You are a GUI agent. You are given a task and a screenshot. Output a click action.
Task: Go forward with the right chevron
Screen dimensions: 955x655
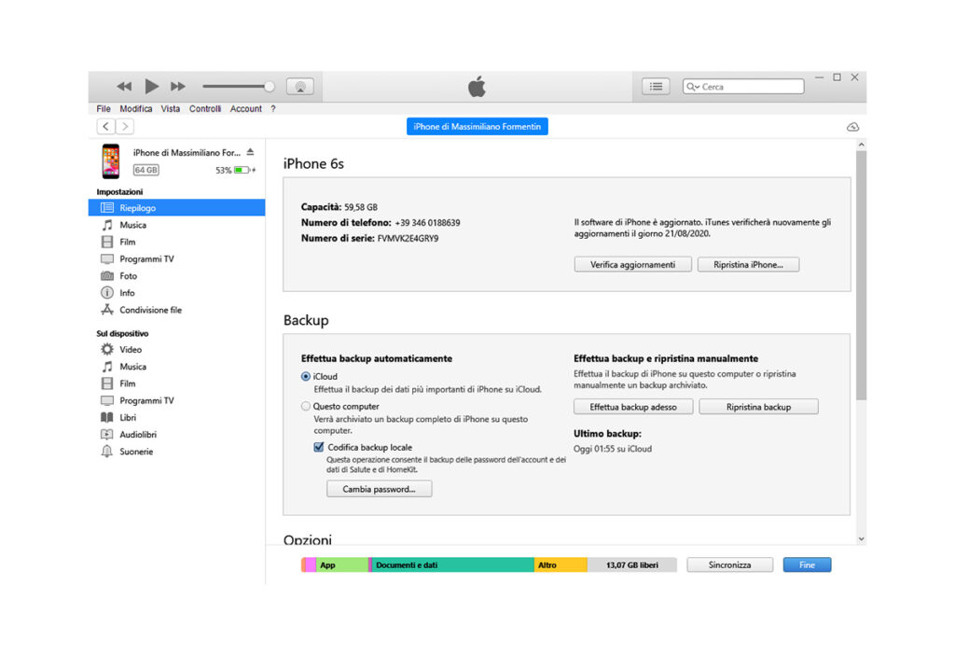coord(125,126)
